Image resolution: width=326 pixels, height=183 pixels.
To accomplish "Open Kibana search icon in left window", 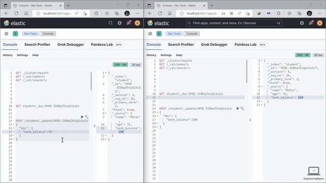I will tap(111, 23).
